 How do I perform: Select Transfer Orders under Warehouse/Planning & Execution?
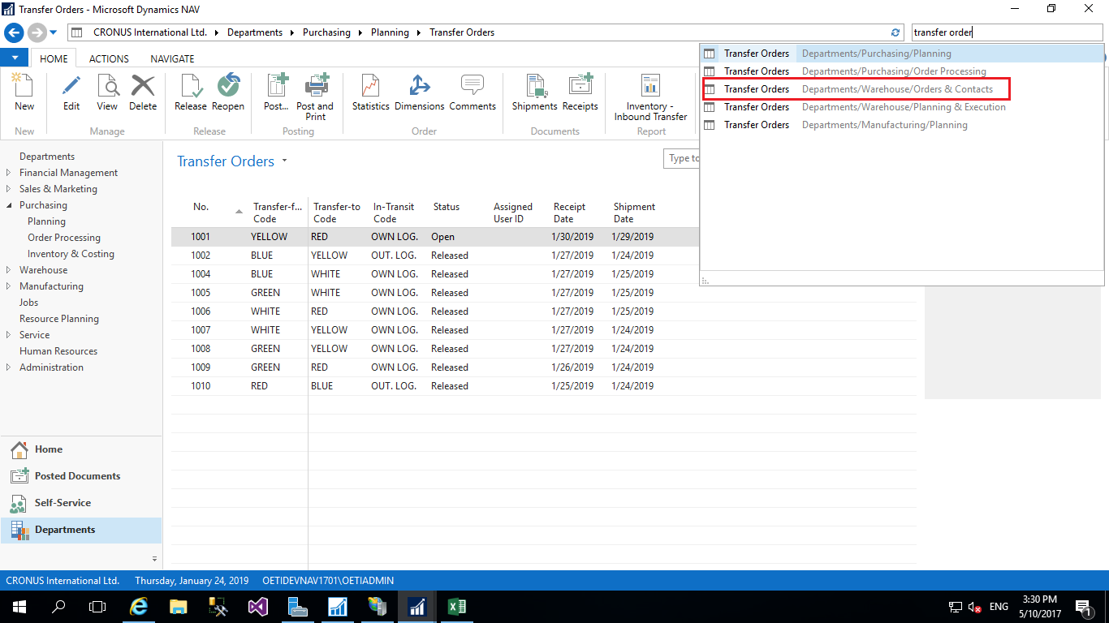point(902,107)
